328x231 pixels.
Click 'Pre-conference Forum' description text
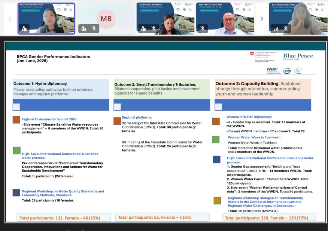click(x=62, y=167)
